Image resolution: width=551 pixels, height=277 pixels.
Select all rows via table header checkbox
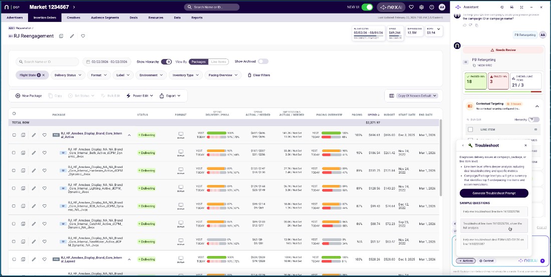pyautogui.click(x=14, y=113)
